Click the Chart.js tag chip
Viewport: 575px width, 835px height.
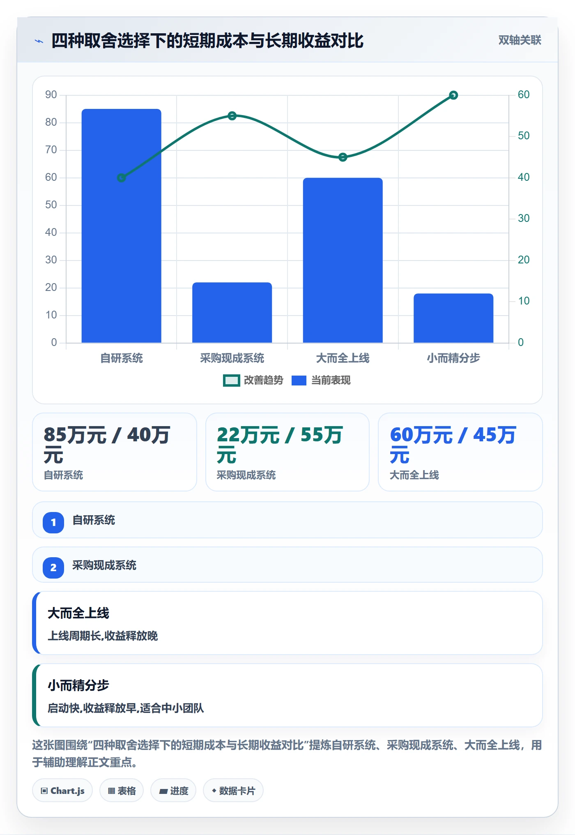tap(62, 791)
